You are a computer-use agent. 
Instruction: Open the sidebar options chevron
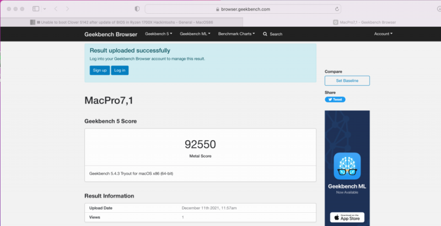[x=45, y=9]
